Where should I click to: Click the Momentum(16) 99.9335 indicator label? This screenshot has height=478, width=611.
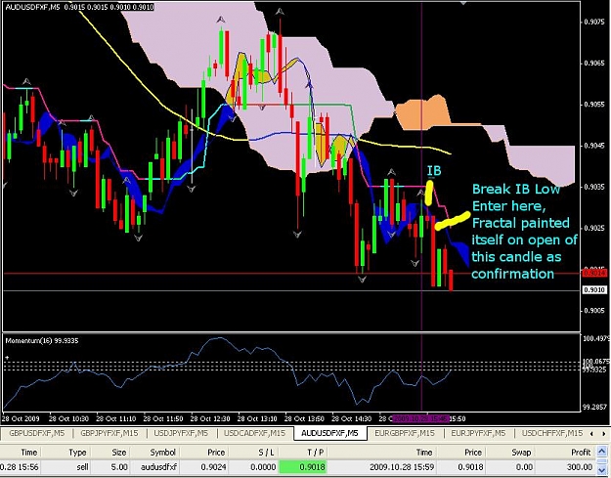42,341
